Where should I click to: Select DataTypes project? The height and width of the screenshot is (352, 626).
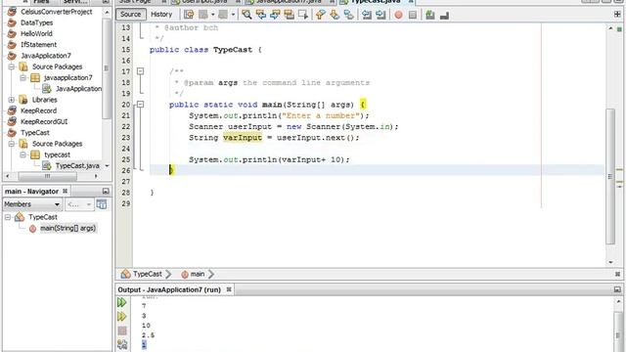pyautogui.click(x=37, y=22)
